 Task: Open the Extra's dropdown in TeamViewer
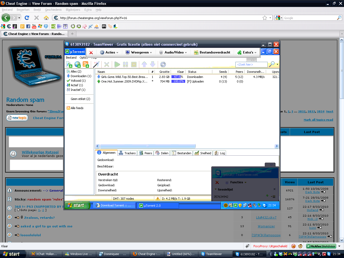coord(247,52)
